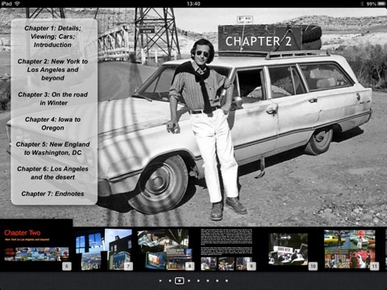Image resolution: width=387 pixels, height=290 pixels.
Task: View page 7 thumbnail with building photos
Action: (104, 249)
